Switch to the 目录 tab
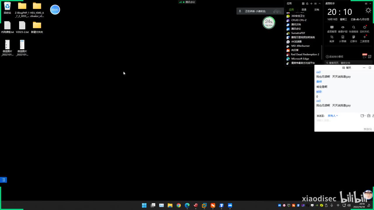This screenshot has height=210, width=374. tap(304, 10)
